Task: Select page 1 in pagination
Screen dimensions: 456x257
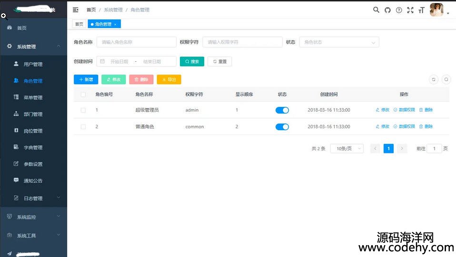Action: click(388, 148)
